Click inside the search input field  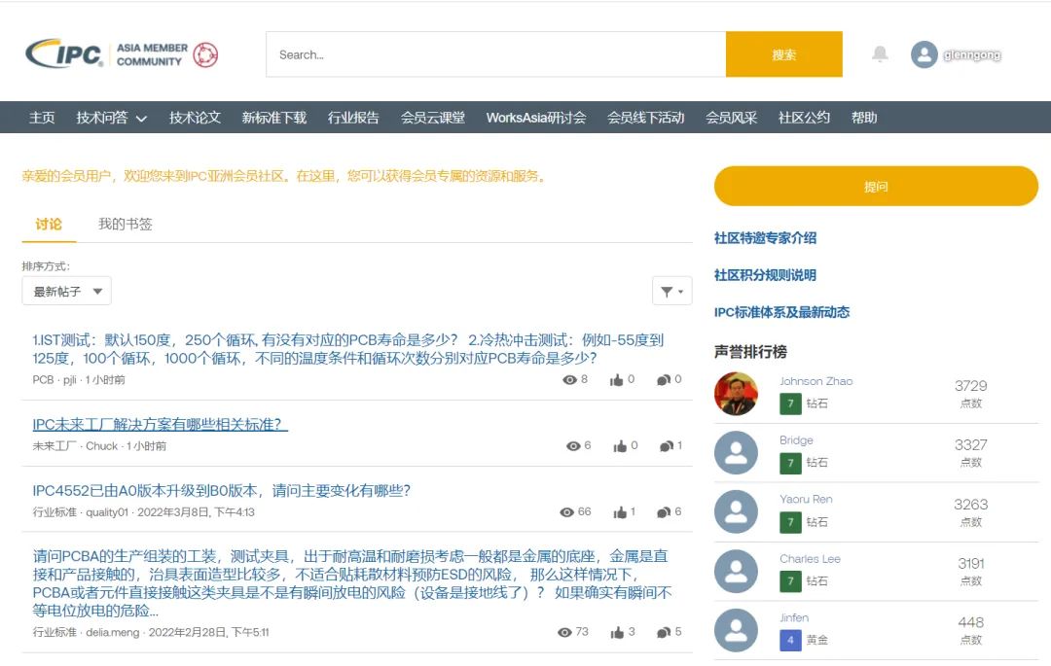[x=487, y=54]
